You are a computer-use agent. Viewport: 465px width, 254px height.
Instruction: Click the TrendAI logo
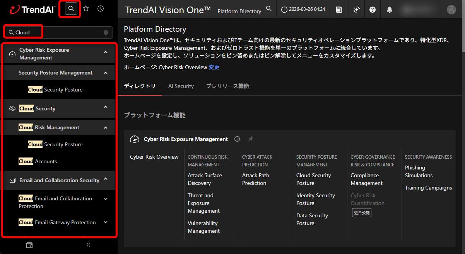point(32,9)
